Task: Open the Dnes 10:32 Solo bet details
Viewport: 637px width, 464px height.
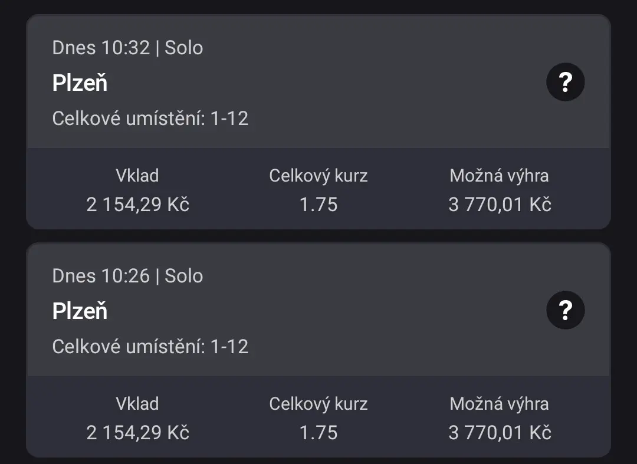Action: (127, 48)
